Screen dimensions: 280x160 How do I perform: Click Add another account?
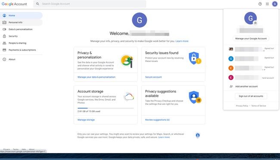(246, 86)
